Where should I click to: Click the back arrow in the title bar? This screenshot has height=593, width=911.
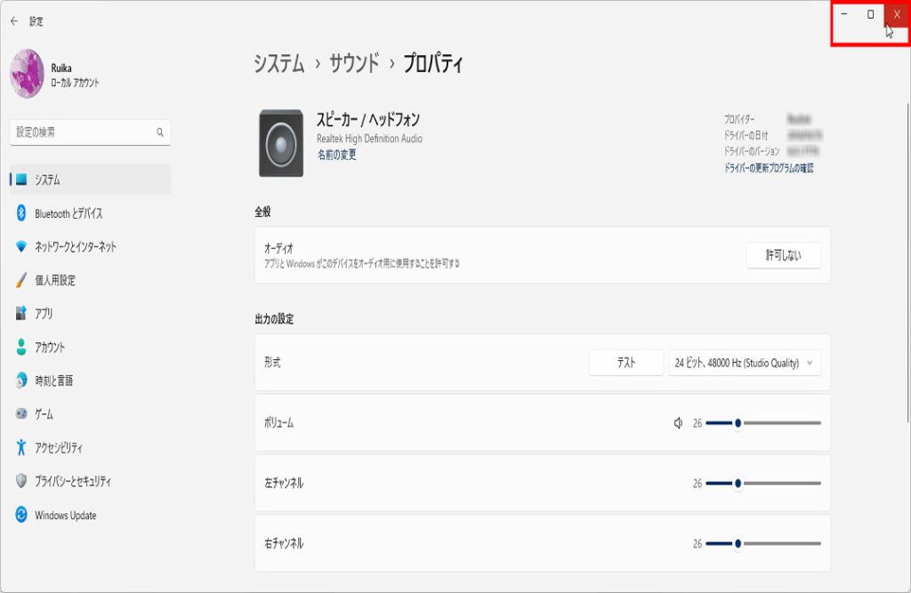[14, 21]
